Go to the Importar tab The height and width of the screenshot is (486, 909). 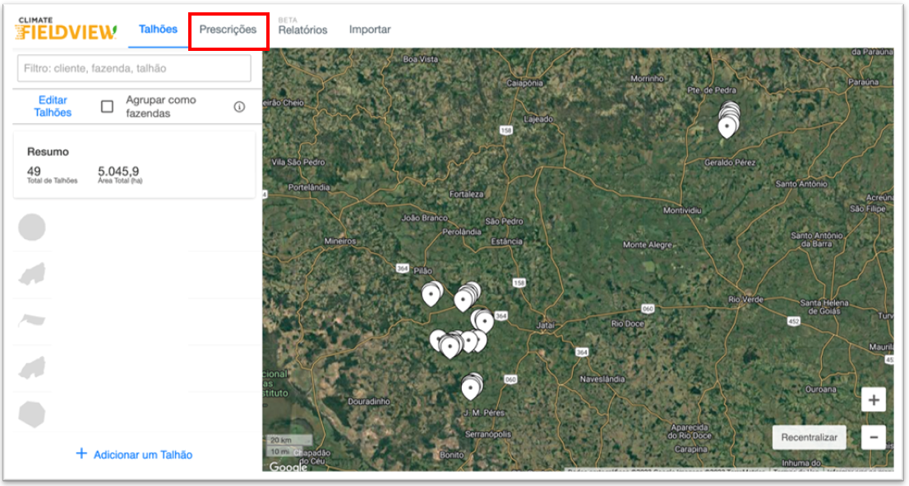[x=370, y=30]
